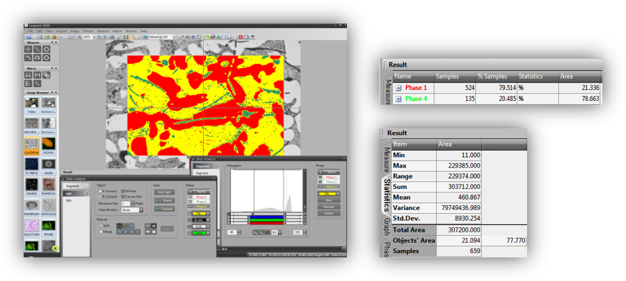Switch to the Statistics tab in lower Result panel

pyautogui.click(x=387, y=195)
